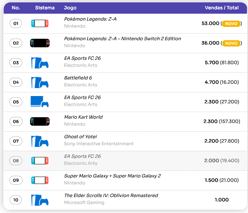Click the rank badge 10
Screen dimensions: 248x213
click(16, 200)
